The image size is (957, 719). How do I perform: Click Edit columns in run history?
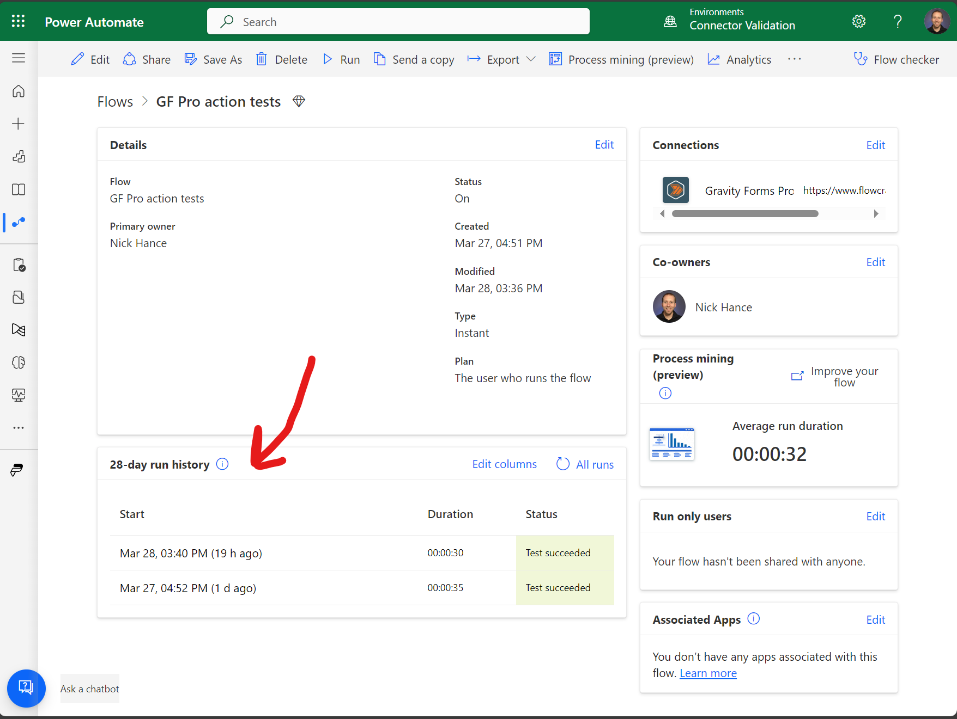coord(505,464)
